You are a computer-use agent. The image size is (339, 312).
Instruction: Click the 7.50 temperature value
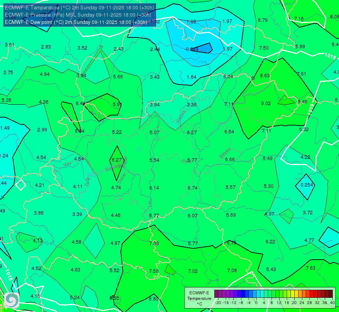click(264, 48)
